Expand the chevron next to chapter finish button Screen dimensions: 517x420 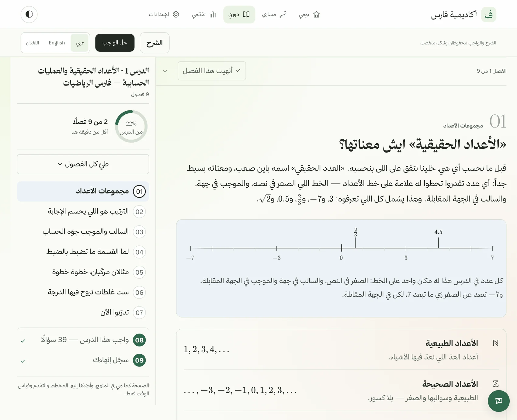pos(165,71)
